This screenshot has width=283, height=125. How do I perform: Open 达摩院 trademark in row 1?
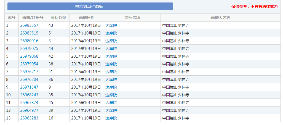(x=111, y=25)
